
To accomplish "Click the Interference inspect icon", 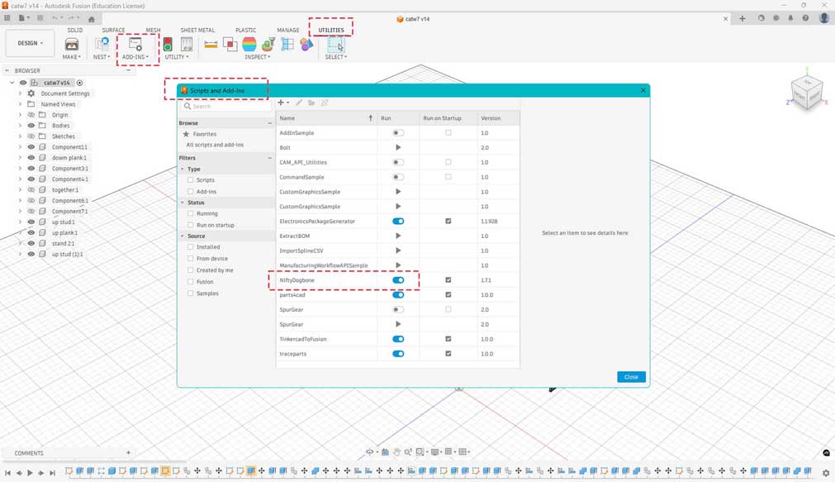I will [x=230, y=45].
